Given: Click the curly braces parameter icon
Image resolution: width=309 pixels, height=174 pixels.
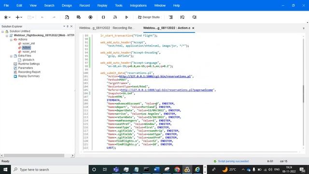Looking at the screenshot, I should 103,17.
